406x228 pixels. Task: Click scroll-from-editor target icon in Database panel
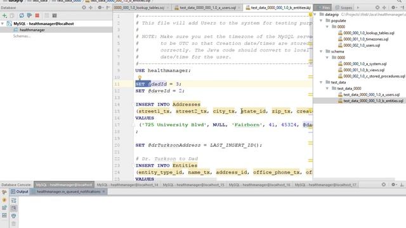click(84, 8)
